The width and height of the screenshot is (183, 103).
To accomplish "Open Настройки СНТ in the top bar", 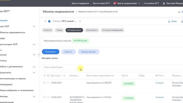I will click(x=151, y=3).
